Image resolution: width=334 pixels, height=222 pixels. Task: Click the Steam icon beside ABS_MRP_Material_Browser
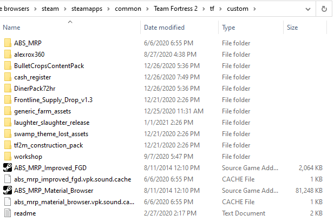(x=7, y=190)
